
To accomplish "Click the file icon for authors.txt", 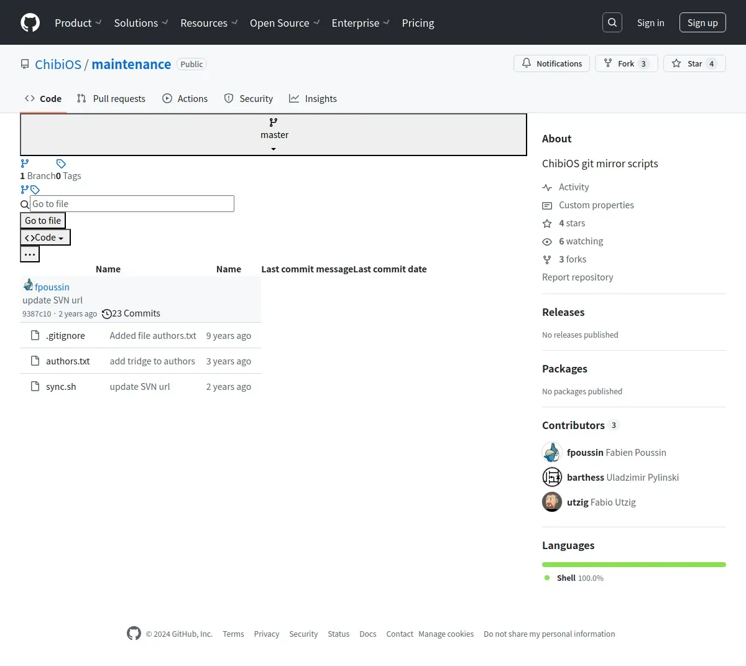I will tap(35, 361).
